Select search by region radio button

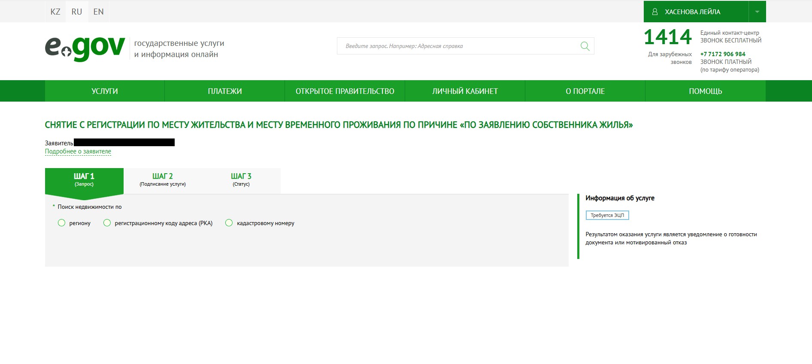(62, 223)
